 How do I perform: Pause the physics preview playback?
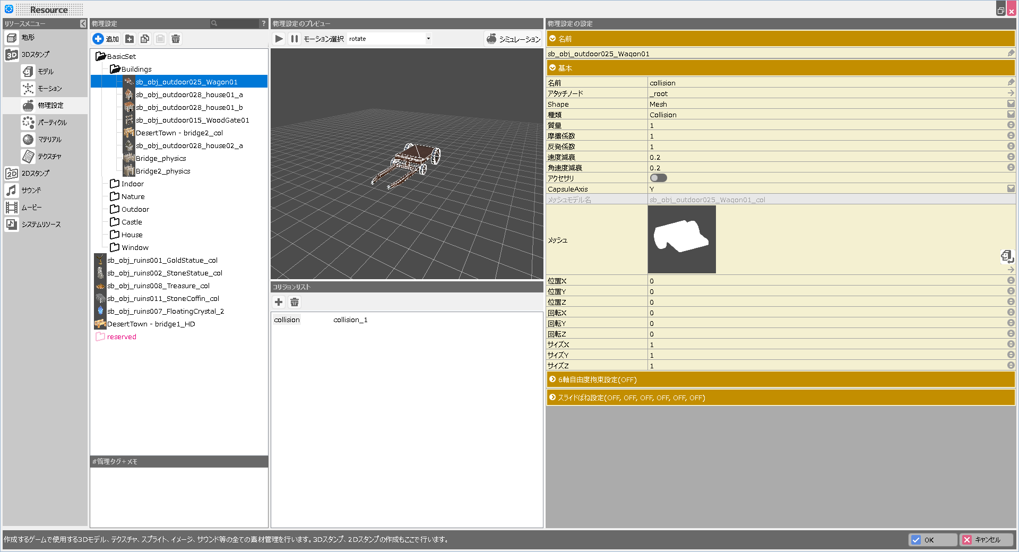point(294,39)
